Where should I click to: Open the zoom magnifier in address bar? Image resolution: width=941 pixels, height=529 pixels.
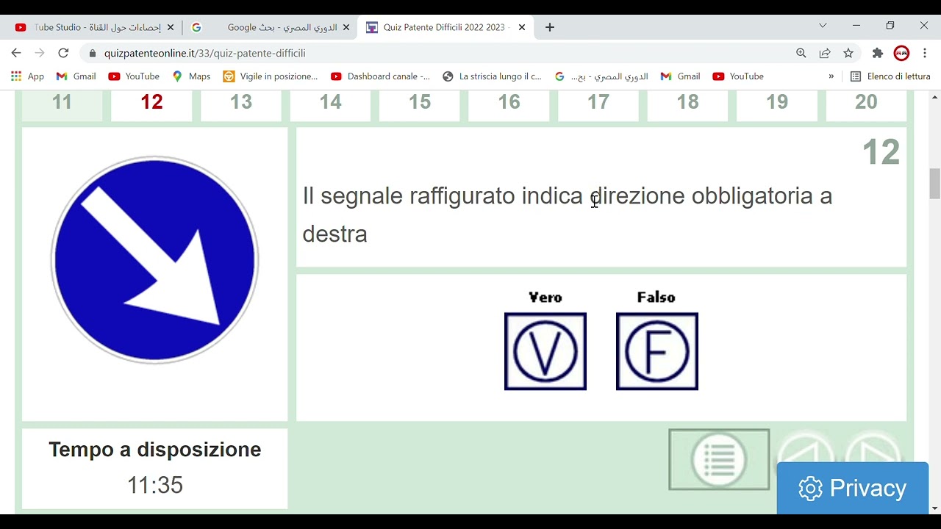[x=801, y=53]
